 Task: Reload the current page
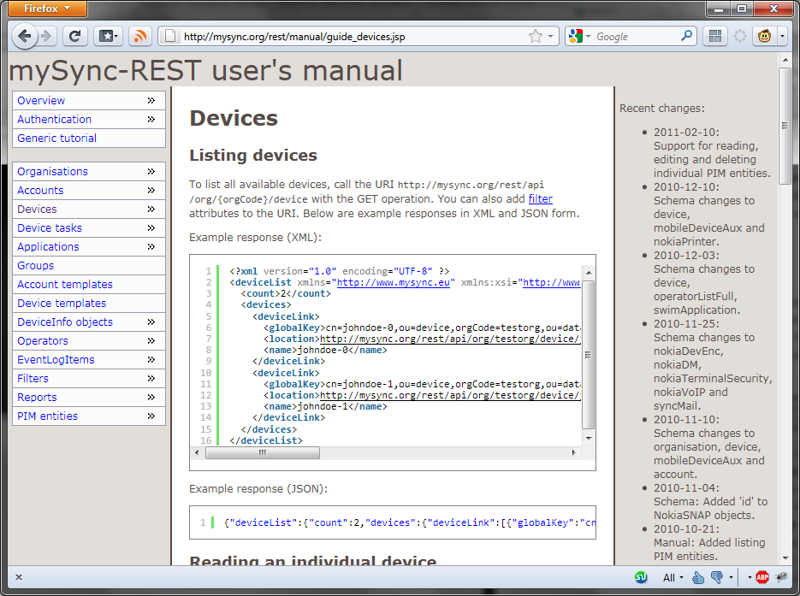(x=75, y=36)
